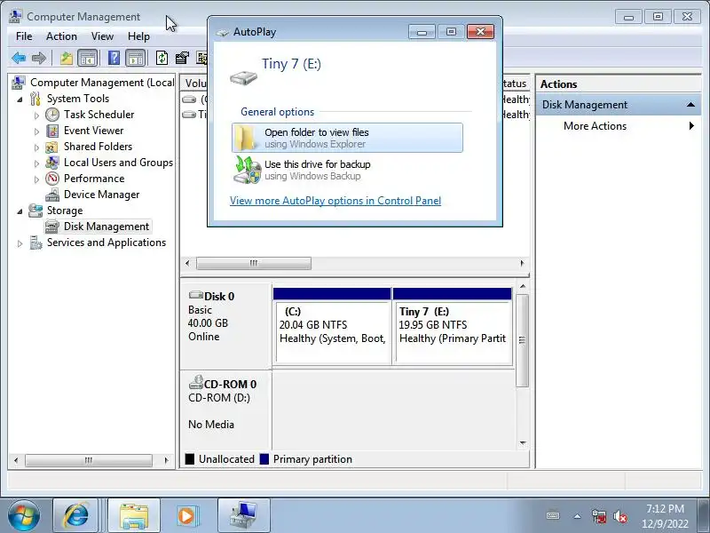Click the Status column header
Viewport: 710px width, 533px height.
[515, 84]
